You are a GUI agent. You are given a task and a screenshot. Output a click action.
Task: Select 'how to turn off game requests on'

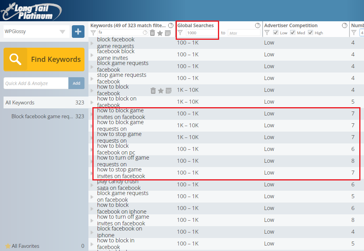123,161
